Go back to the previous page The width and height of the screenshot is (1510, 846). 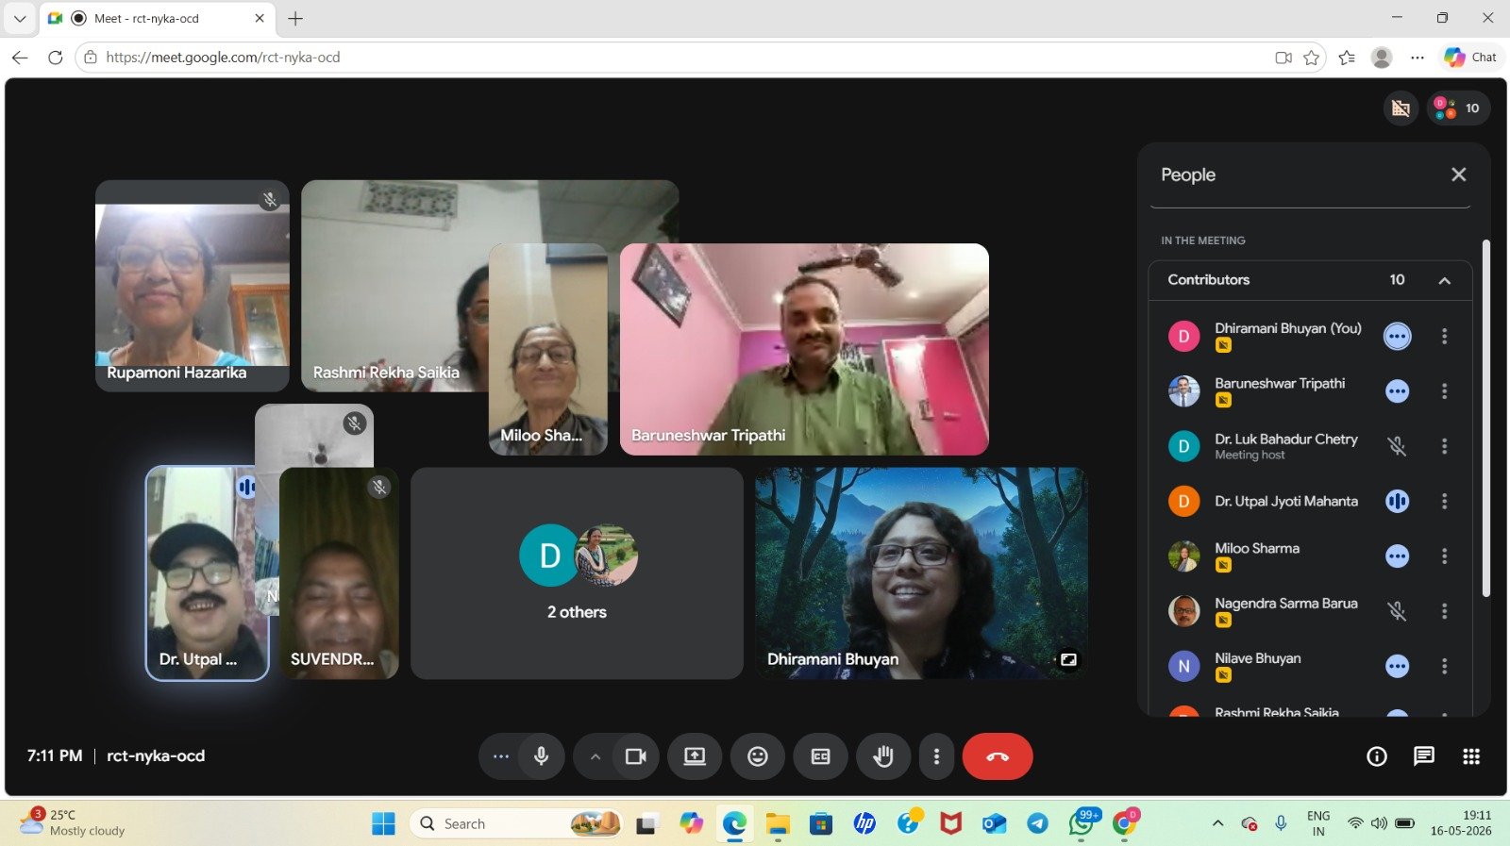pyautogui.click(x=20, y=58)
